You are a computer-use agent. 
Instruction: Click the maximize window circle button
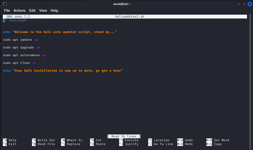[x=244, y=4]
